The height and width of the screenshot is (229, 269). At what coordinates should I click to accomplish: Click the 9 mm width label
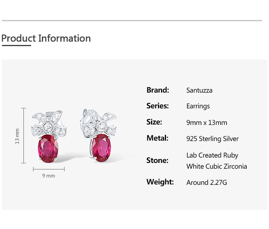48,176
